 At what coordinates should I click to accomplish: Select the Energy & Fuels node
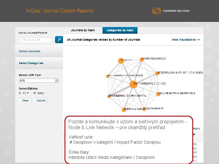(x=123, y=110)
